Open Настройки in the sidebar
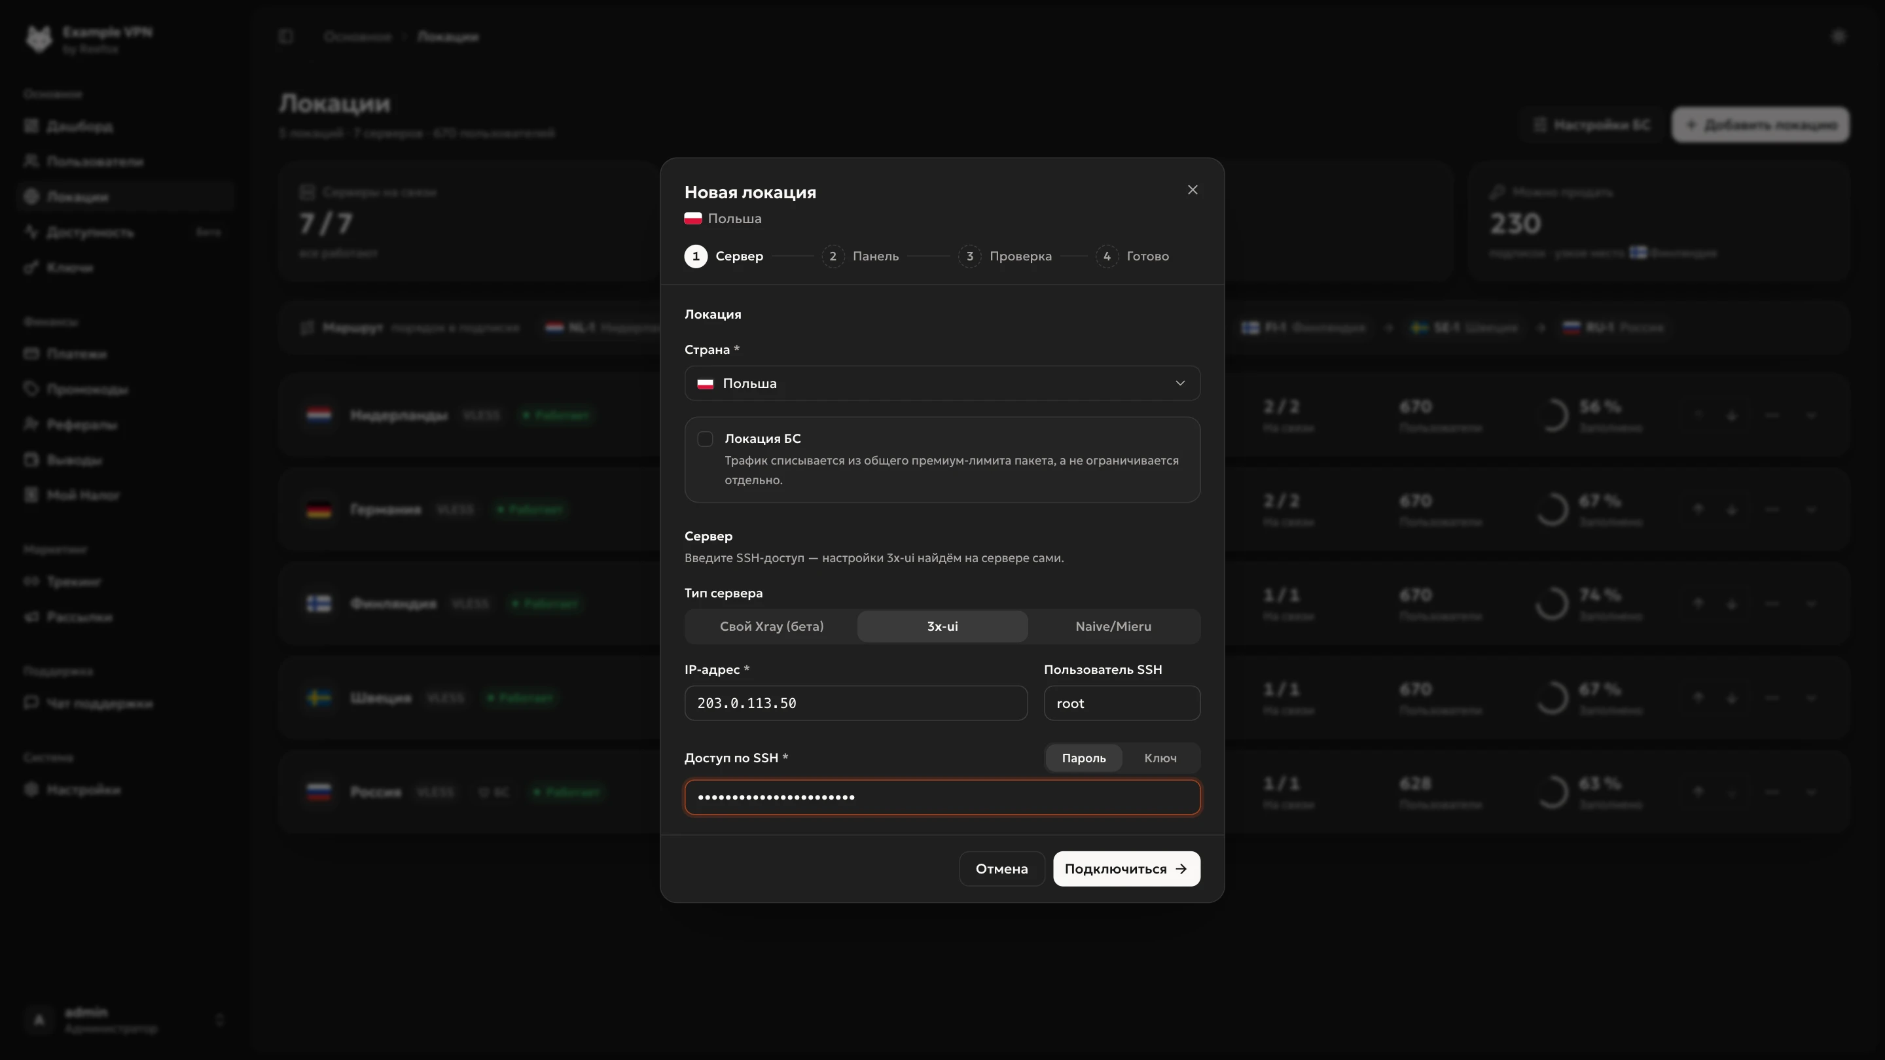1885x1060 pixels. click(126, 789)
